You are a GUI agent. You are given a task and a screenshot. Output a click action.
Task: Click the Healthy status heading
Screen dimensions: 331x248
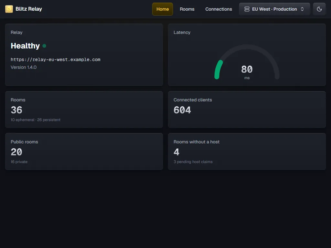point(25,46)
